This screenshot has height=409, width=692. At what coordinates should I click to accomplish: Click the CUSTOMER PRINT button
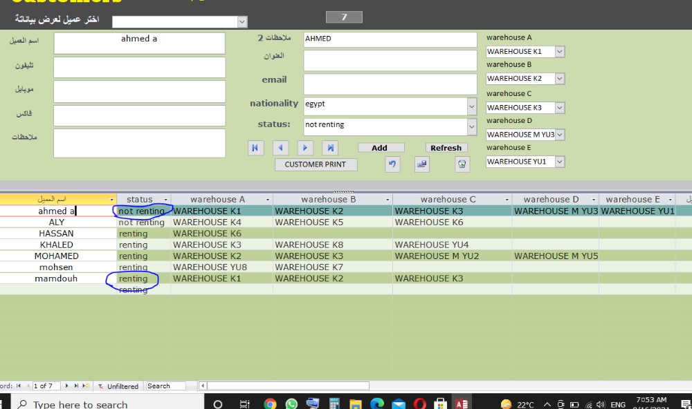(316, 164)
